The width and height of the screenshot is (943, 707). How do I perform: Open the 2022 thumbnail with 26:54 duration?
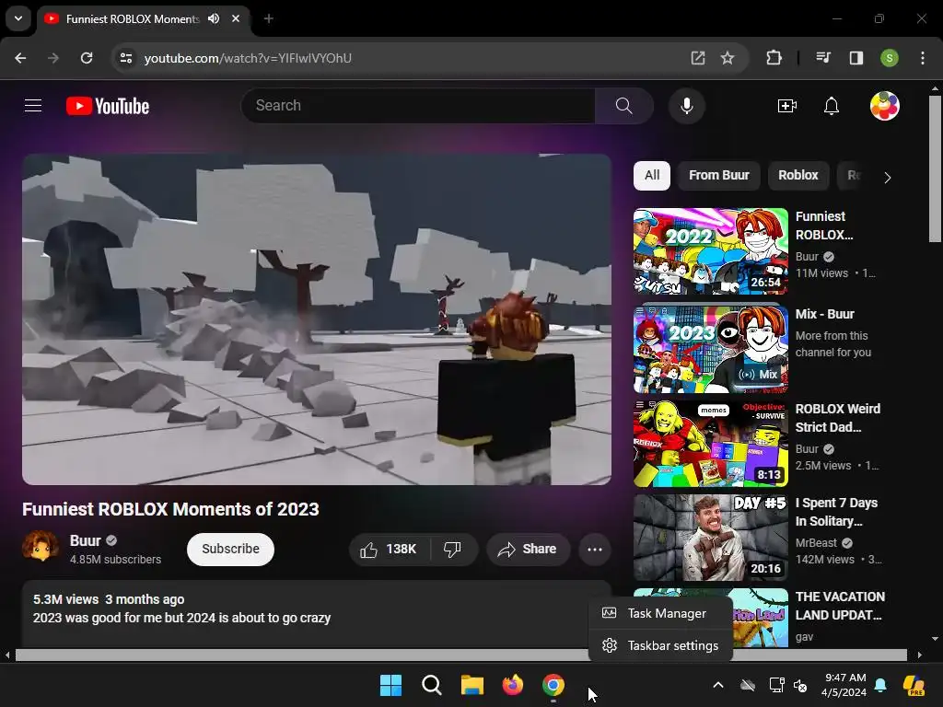[x=710, y=250]
